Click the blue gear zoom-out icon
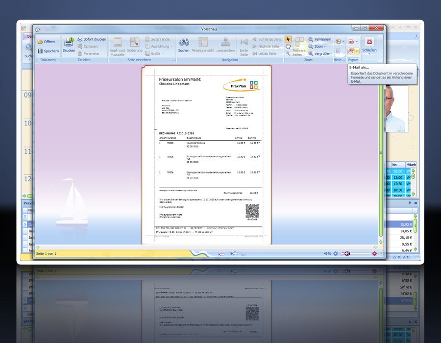 click(x=336, y=254)
